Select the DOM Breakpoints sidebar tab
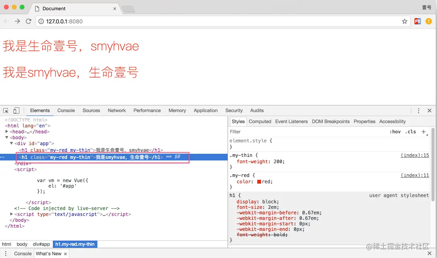 331,122
